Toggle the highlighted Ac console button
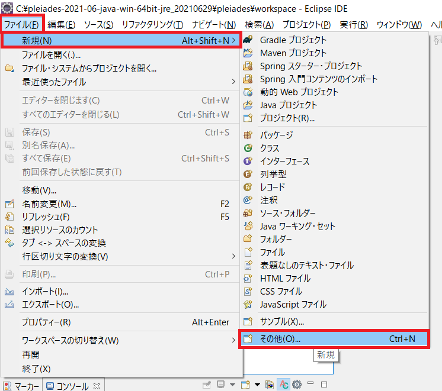This screenshot has height=391, width=442. point(284,384)
